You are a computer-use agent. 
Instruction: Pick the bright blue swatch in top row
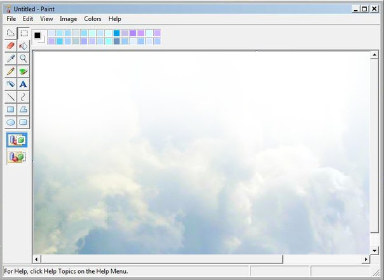tap(116, 33)
